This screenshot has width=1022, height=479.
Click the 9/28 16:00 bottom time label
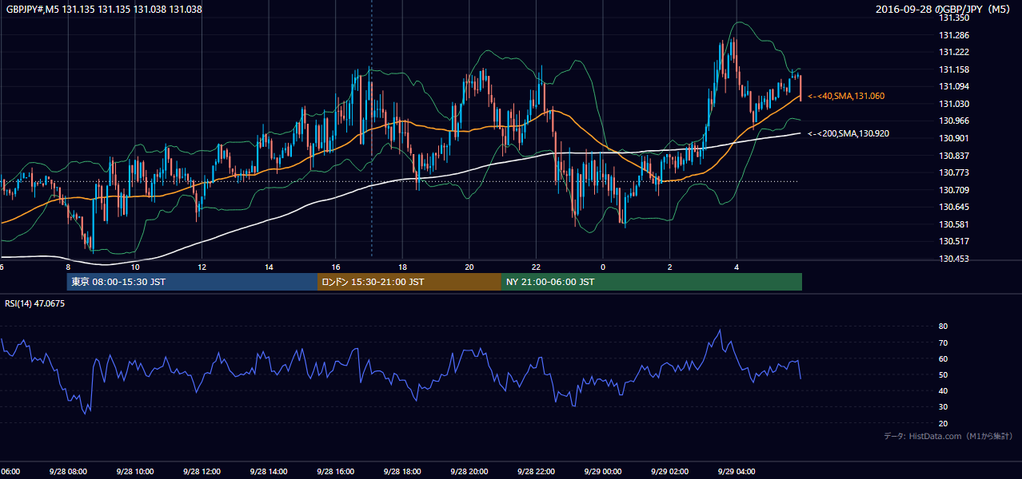point(336,472)
